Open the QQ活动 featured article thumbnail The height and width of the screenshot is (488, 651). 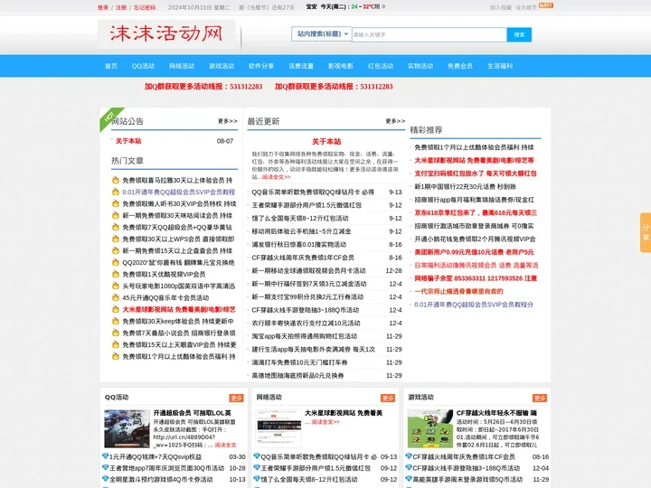(127, 428)
